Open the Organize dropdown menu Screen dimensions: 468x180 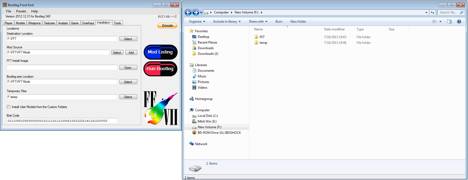pos(197,21)
